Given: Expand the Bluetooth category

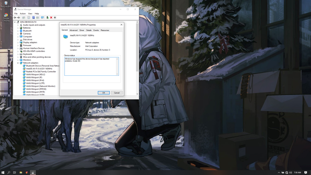Looking at the screenshot, I should click(x=18, y=31).
